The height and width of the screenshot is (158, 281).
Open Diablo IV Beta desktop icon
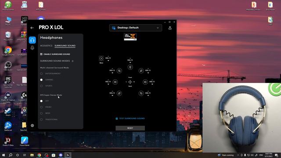coord(8,141)
